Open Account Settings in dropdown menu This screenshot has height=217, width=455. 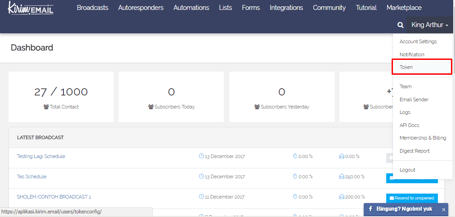[418, 41]
